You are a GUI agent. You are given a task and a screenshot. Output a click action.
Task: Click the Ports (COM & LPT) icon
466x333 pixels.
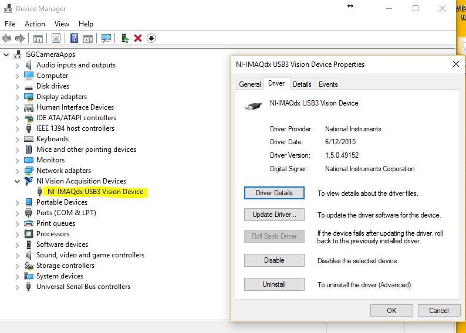(x=29, y=213)
